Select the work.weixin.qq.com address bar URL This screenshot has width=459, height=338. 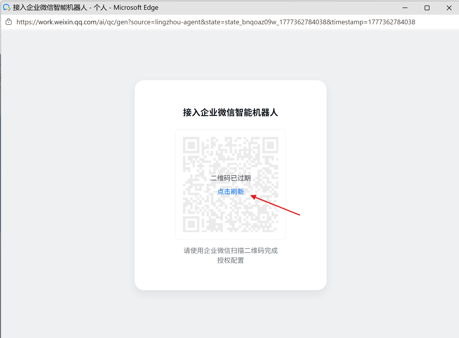coord(216,22)
